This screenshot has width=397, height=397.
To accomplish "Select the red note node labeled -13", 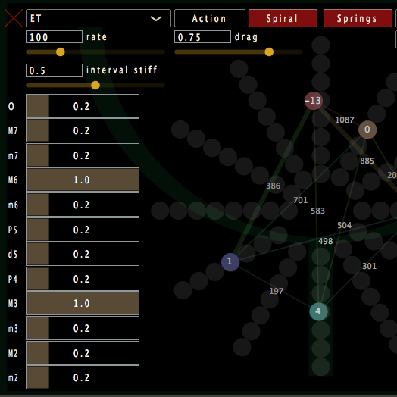I will pyautogui.click(x=314, y=101).
